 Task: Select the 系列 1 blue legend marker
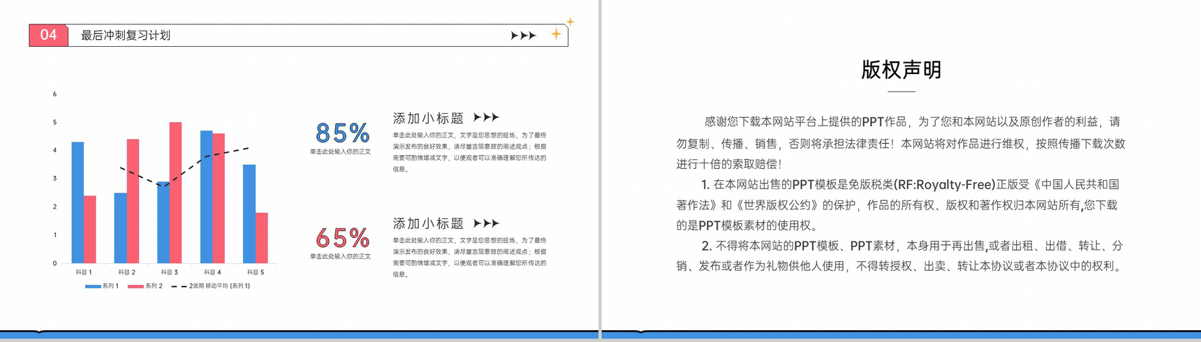coord(93,286)
